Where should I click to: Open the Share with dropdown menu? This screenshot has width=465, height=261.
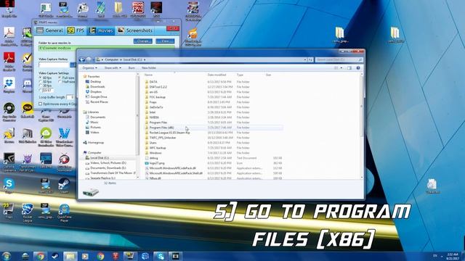[x=113, y=68]
